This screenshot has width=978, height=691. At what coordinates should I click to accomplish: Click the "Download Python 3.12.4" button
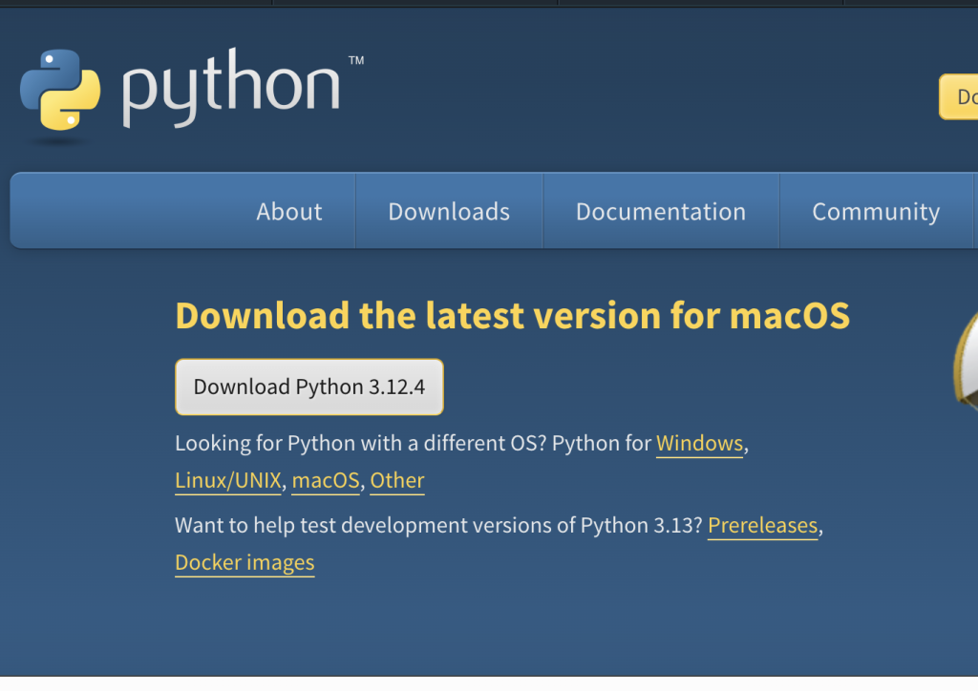tap(308, 387)
